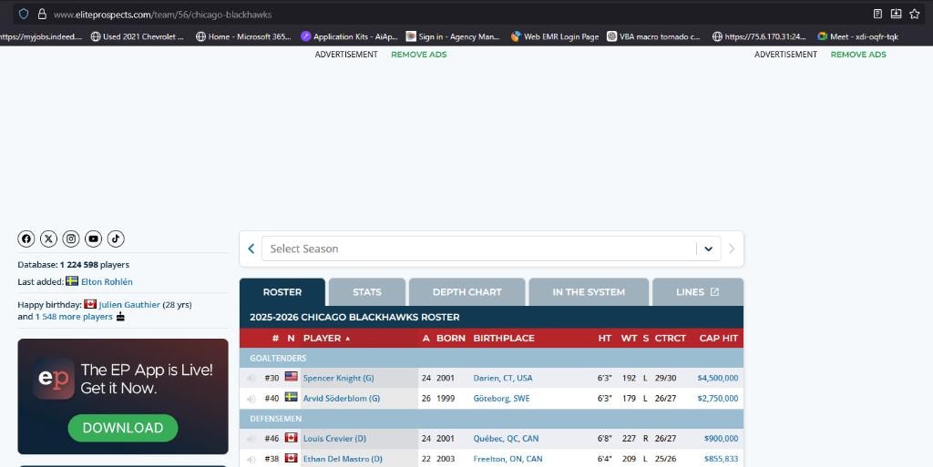The image size is (933, 467).
Task: Open the DEPTH CHART tab
Action: click(467, 291)
